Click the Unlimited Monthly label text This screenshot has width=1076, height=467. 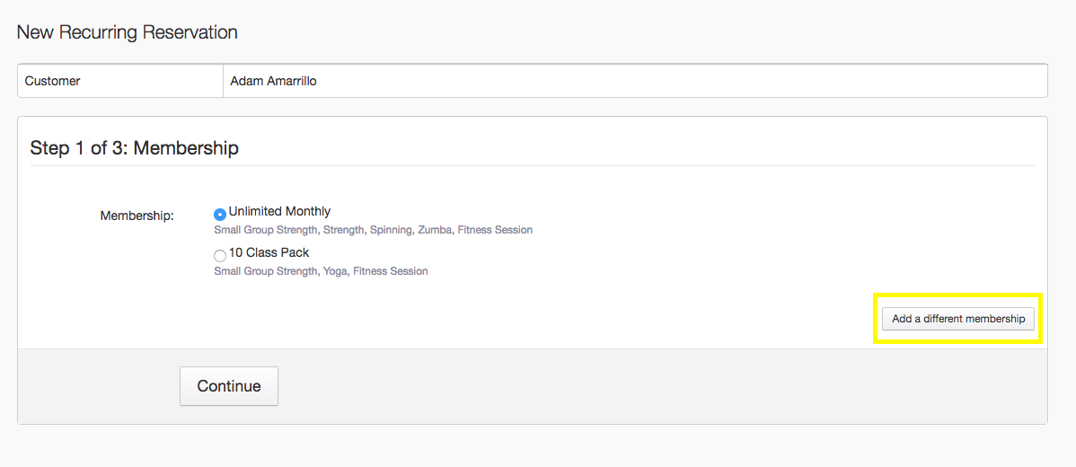coord(279,212)
